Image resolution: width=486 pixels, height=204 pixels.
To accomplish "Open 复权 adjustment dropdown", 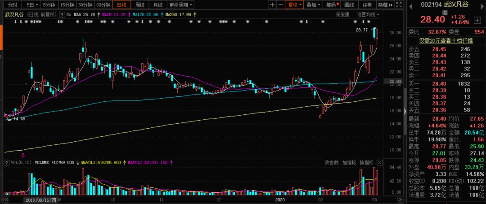I will click(x=294, y=5).
